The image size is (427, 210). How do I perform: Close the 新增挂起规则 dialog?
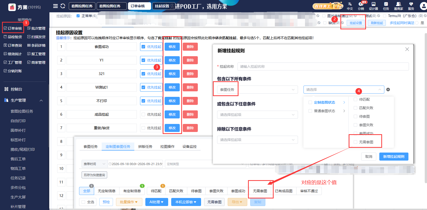[407, 49]
